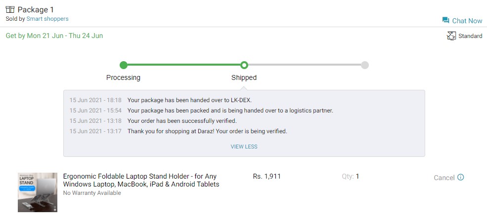
Task: Collapse tracking details with VIEW LESS
Action: click(x=244, y=147)
